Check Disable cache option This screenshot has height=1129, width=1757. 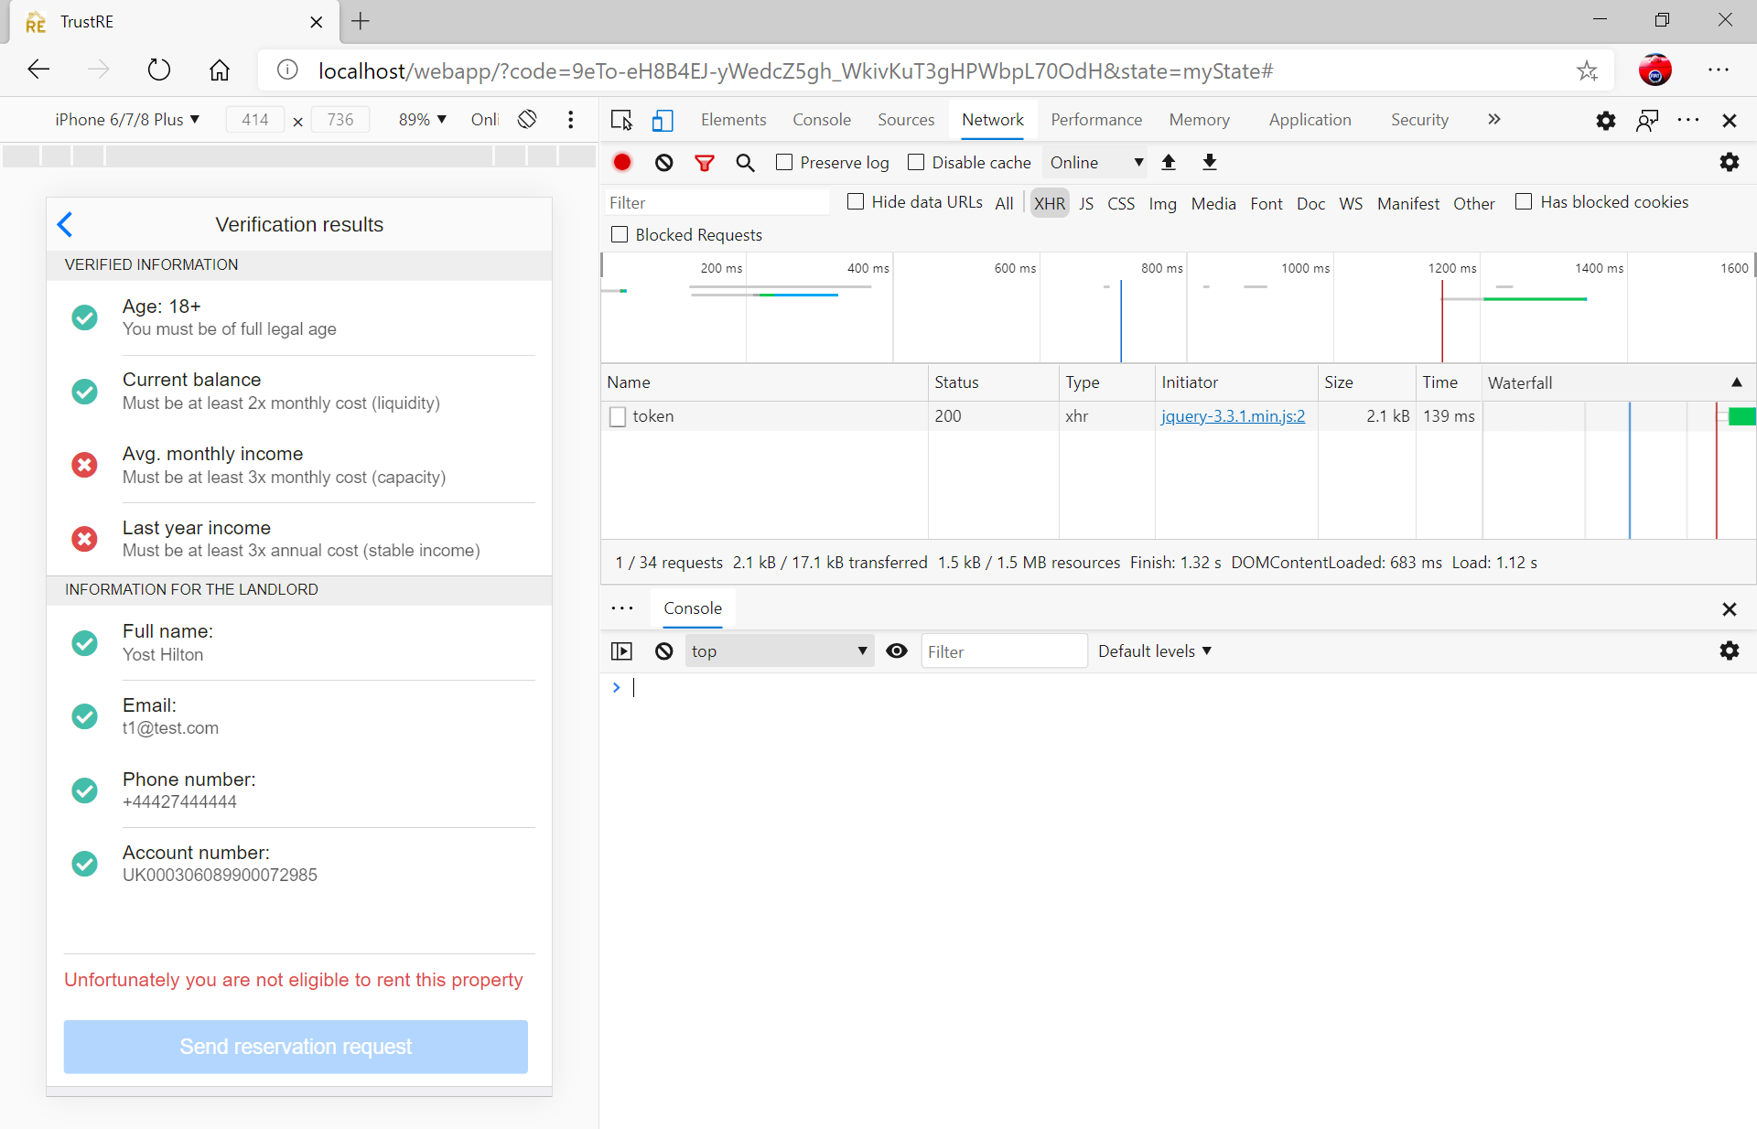916,162
